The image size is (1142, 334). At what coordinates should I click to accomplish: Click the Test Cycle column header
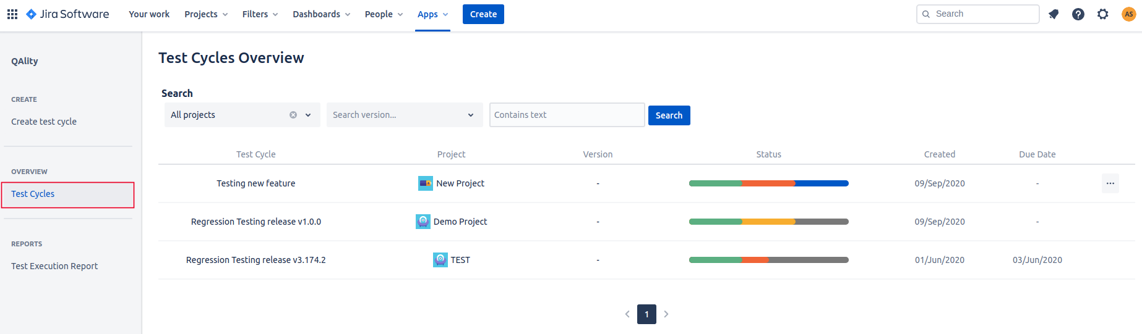click(256, 154)
